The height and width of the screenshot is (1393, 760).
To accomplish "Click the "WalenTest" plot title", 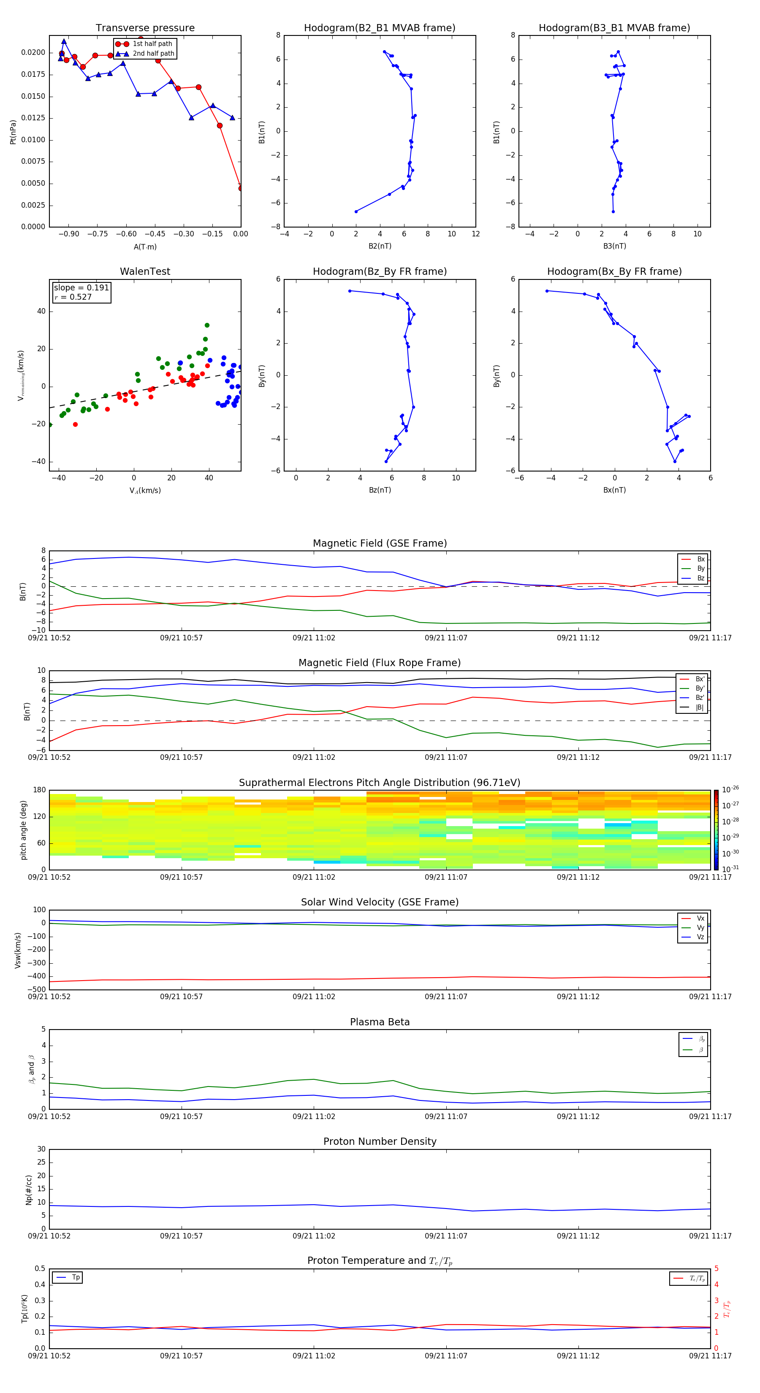I will pos(145,271).
